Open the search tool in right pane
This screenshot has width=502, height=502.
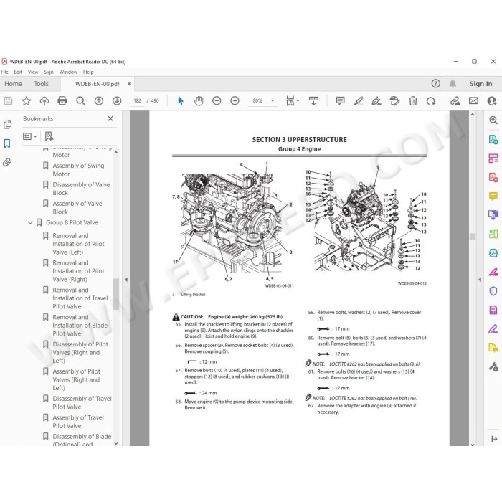click(x=493, y=120)
